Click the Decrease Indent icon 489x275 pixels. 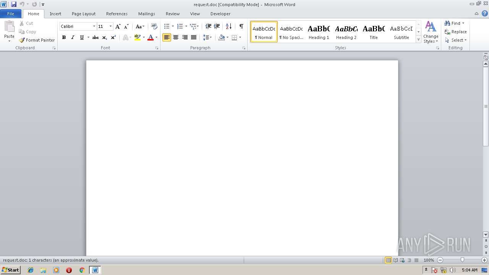(208, 26)
